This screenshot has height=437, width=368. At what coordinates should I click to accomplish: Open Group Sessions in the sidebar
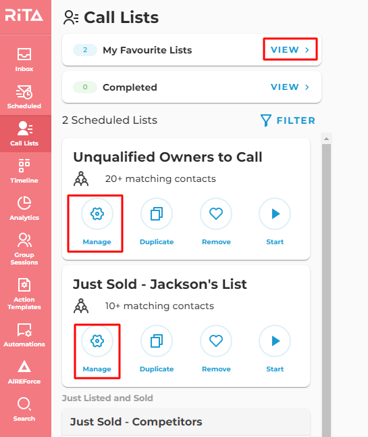[x=24, y=249]
